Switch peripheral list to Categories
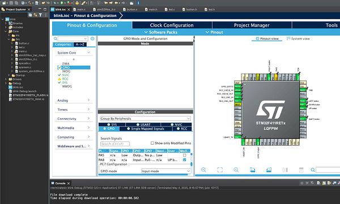The width and height of the screenshot is (340, 204). pyautogui.click(x=63, y=44)
